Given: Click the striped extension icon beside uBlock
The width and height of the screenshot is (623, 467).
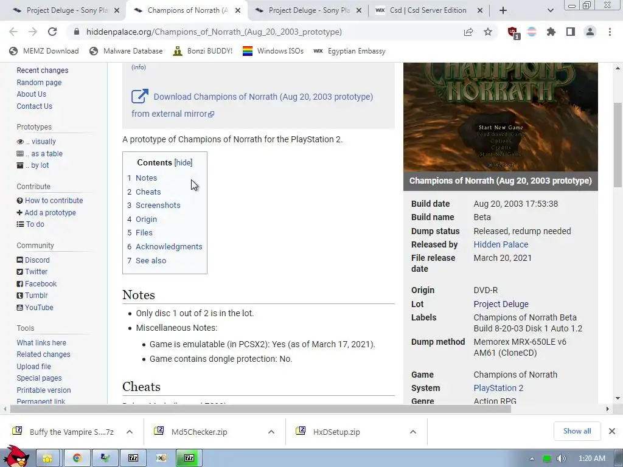Looking at the screenshot, I should (x=532, y=32).
